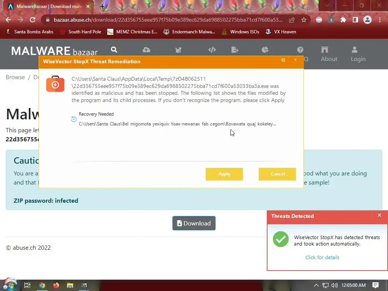
Task: Open the notification center icon
Action: tap(375, 285)
